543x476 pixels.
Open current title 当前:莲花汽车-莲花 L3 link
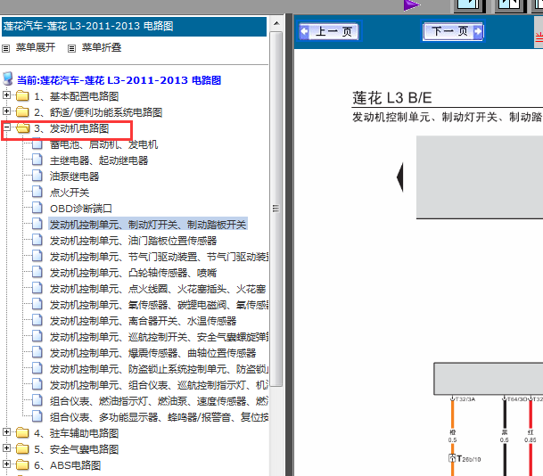coord(119,80)
